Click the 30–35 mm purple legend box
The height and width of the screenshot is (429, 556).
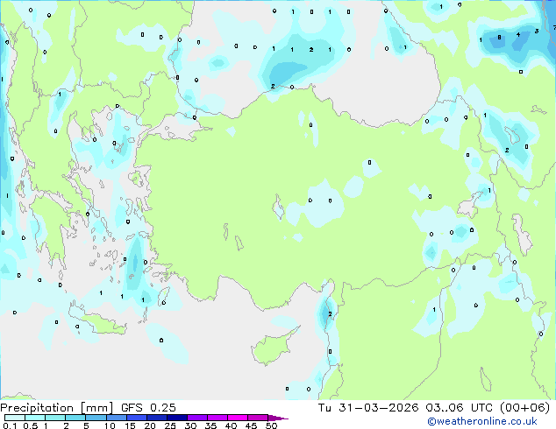197,418
